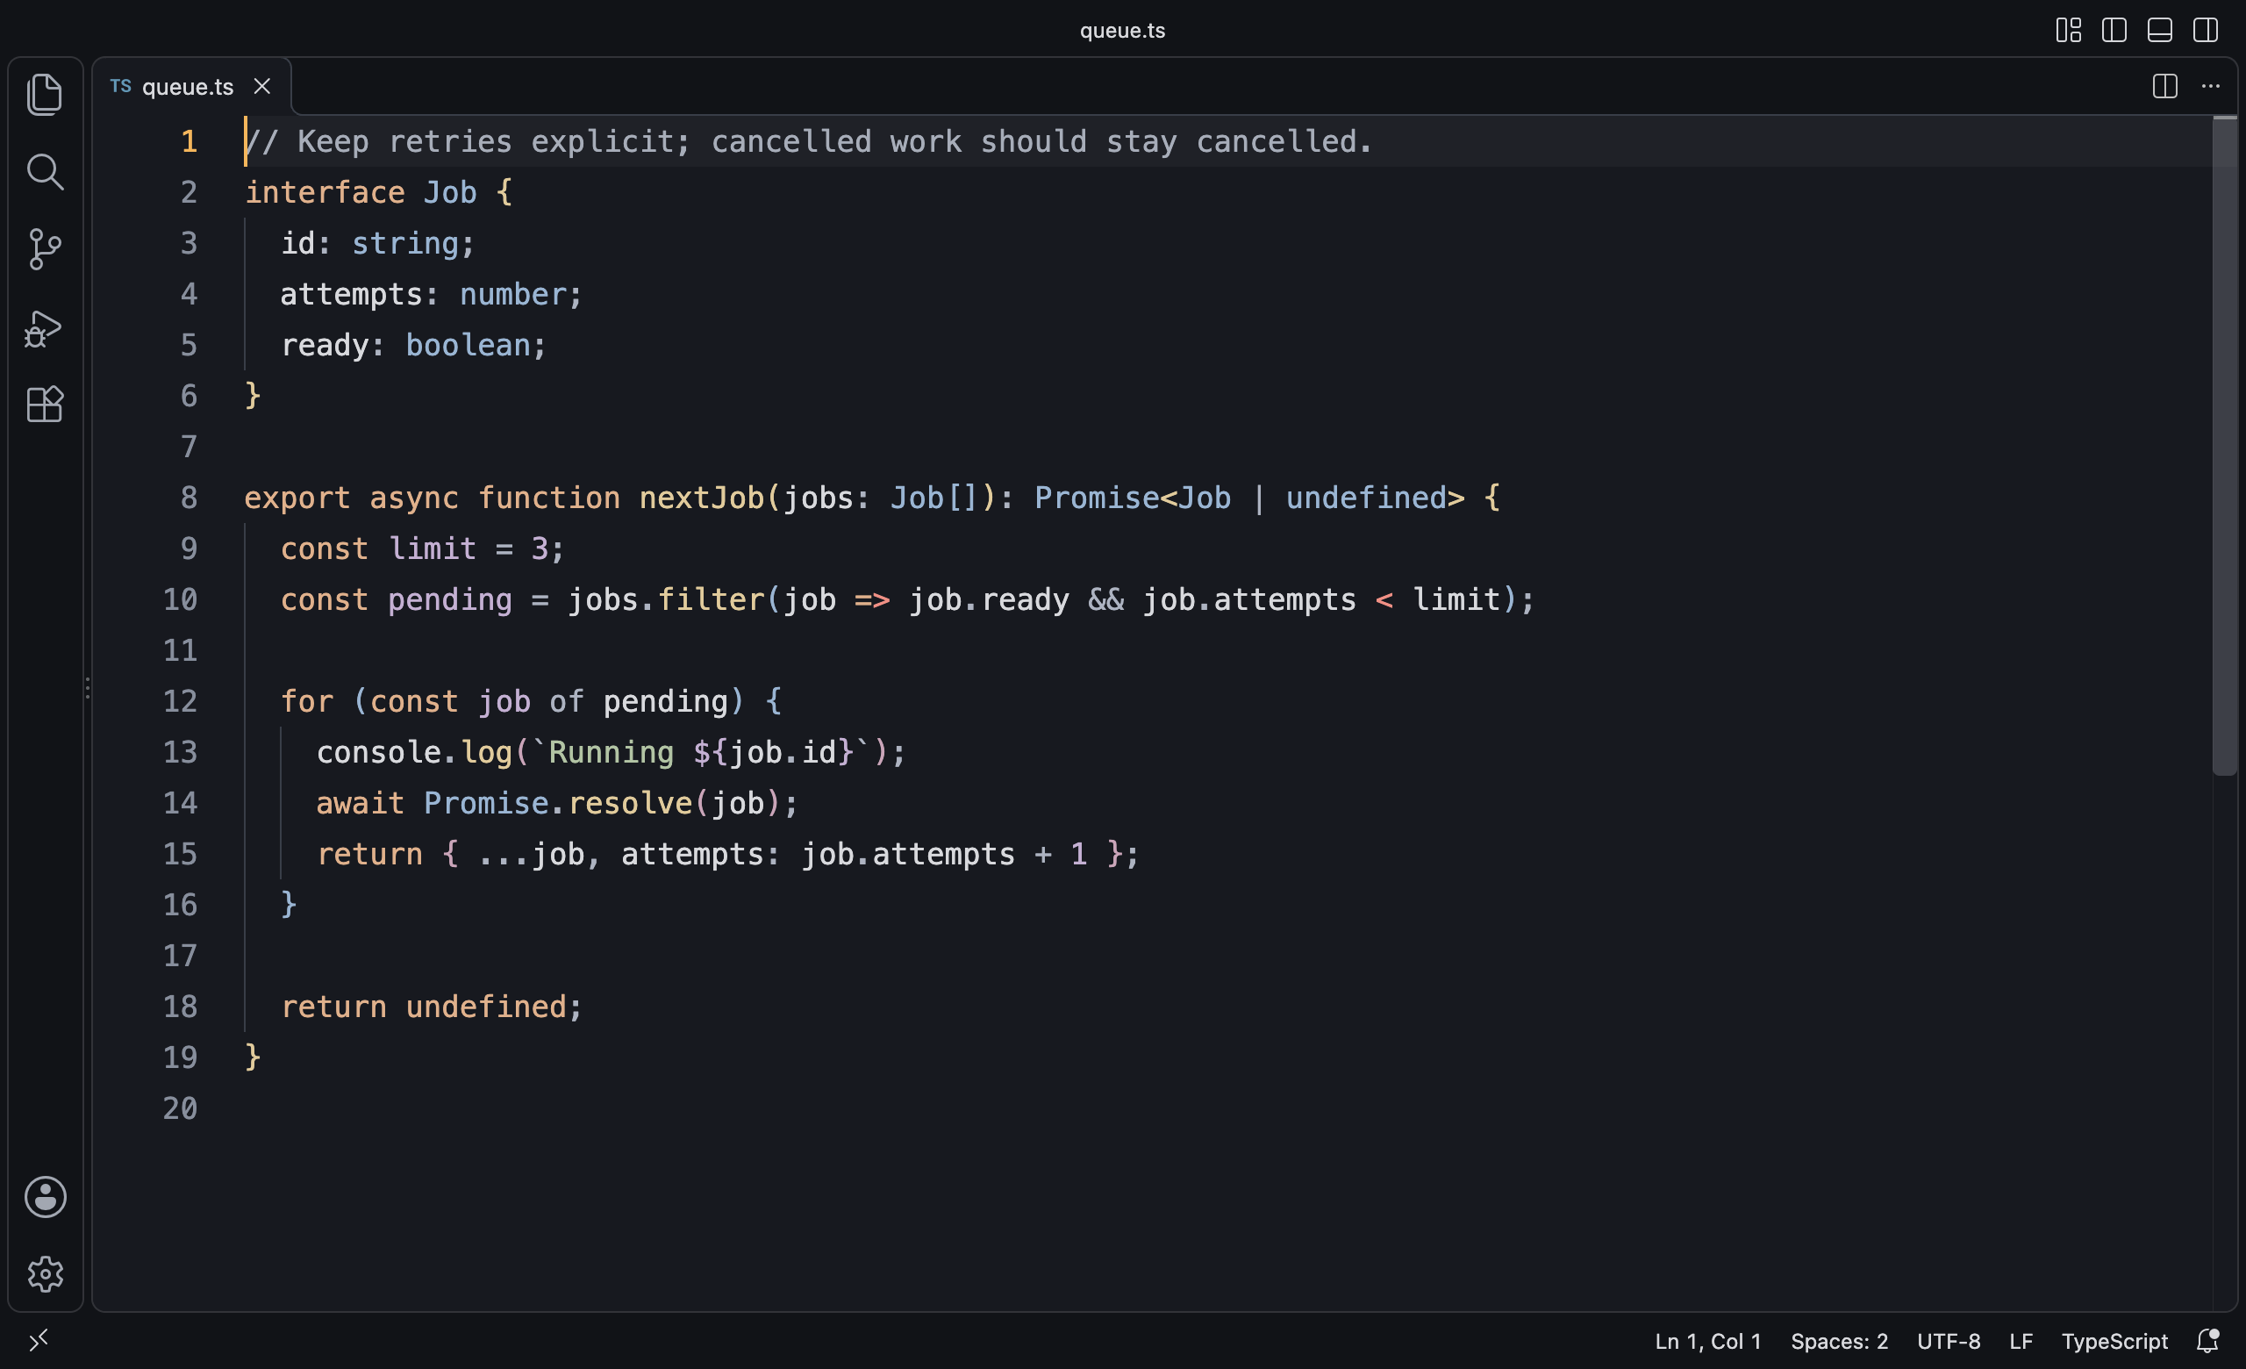Open the Source Control view

click(45, 249)
